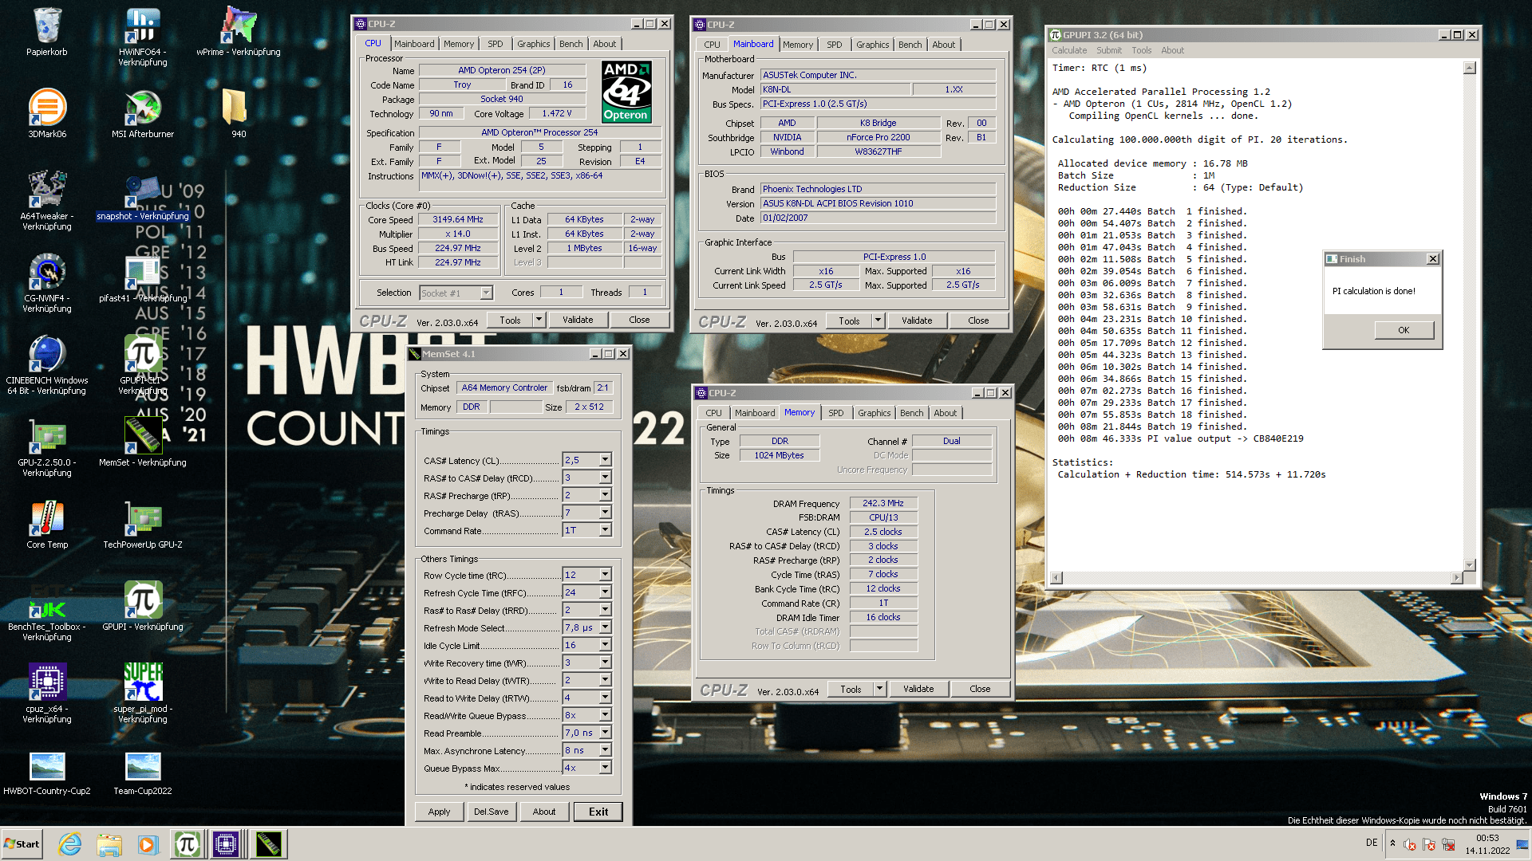Click Close in the Mainboard CPU-Z window

pyautogui.click(x=978, y=320)
